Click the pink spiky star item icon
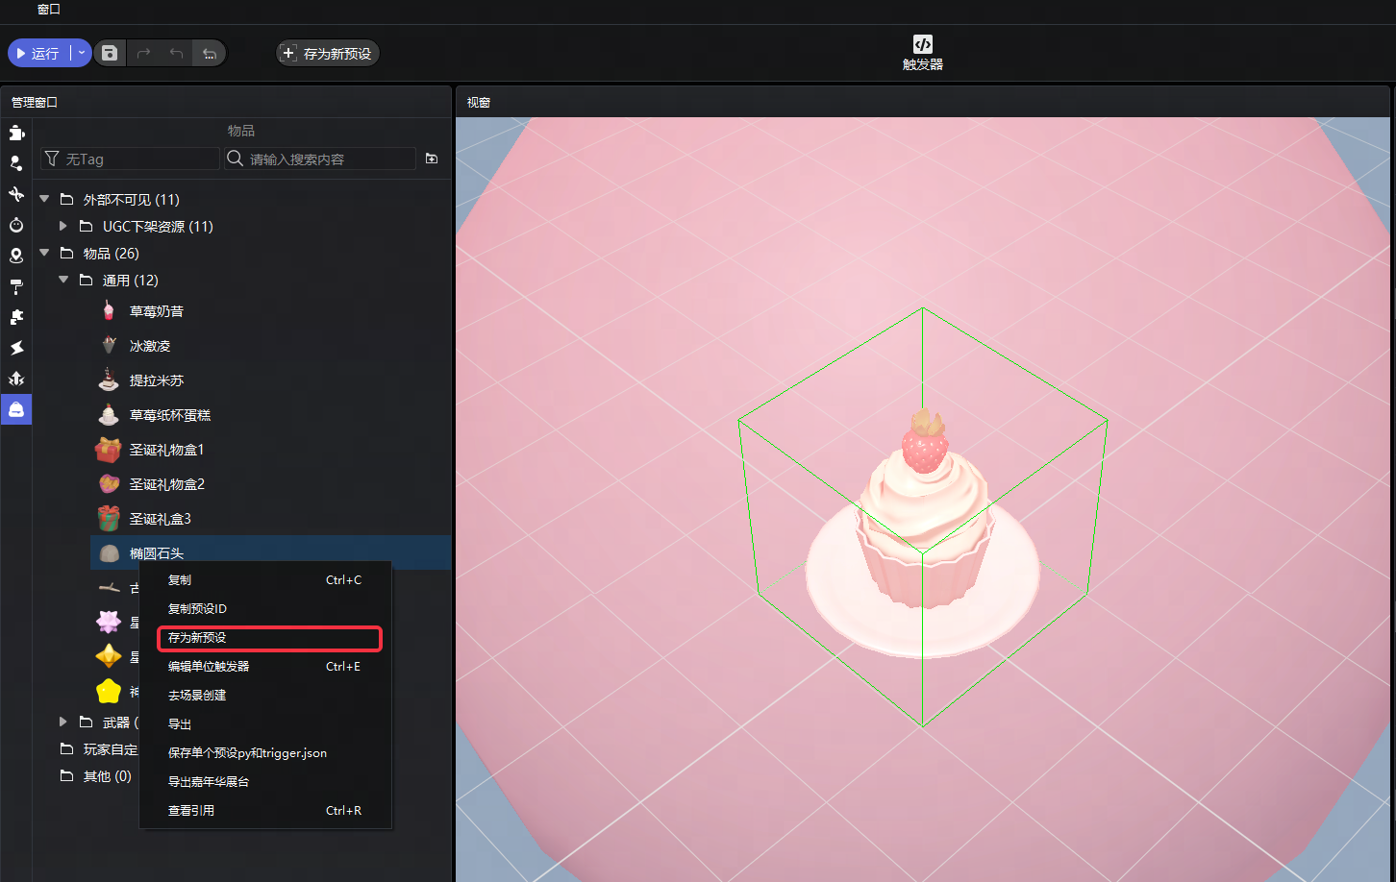This screenshot has height=882, width=1396. point(109,622)
